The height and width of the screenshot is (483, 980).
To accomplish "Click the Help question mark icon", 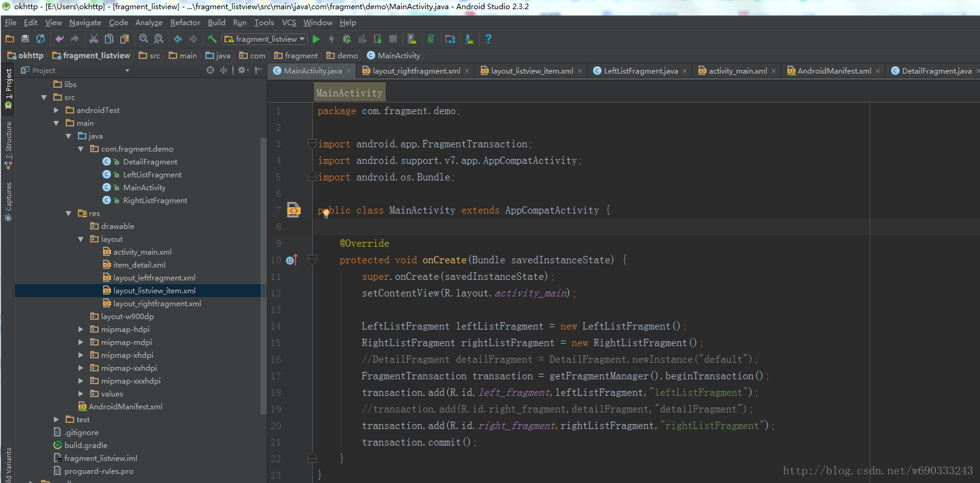I will [x=488, y=39].
